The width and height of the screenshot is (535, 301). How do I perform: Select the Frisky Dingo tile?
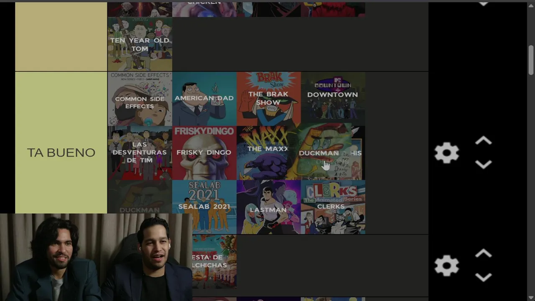pos(204,153)
